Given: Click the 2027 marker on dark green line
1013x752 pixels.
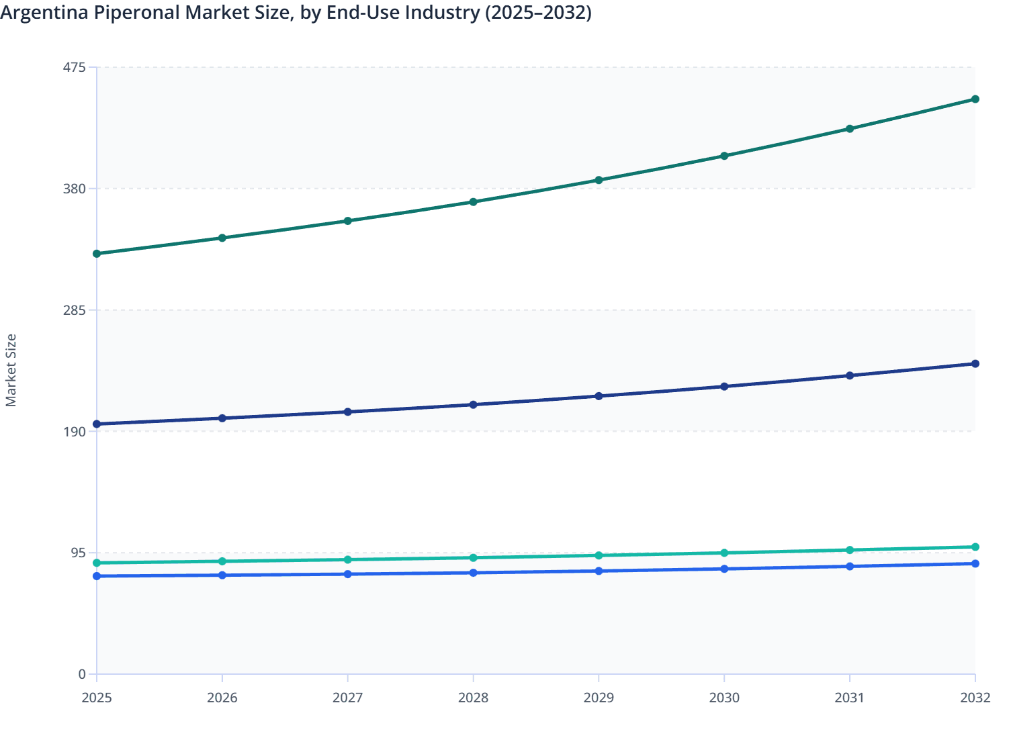Looking at the screenshot, I should click(347, 220).
